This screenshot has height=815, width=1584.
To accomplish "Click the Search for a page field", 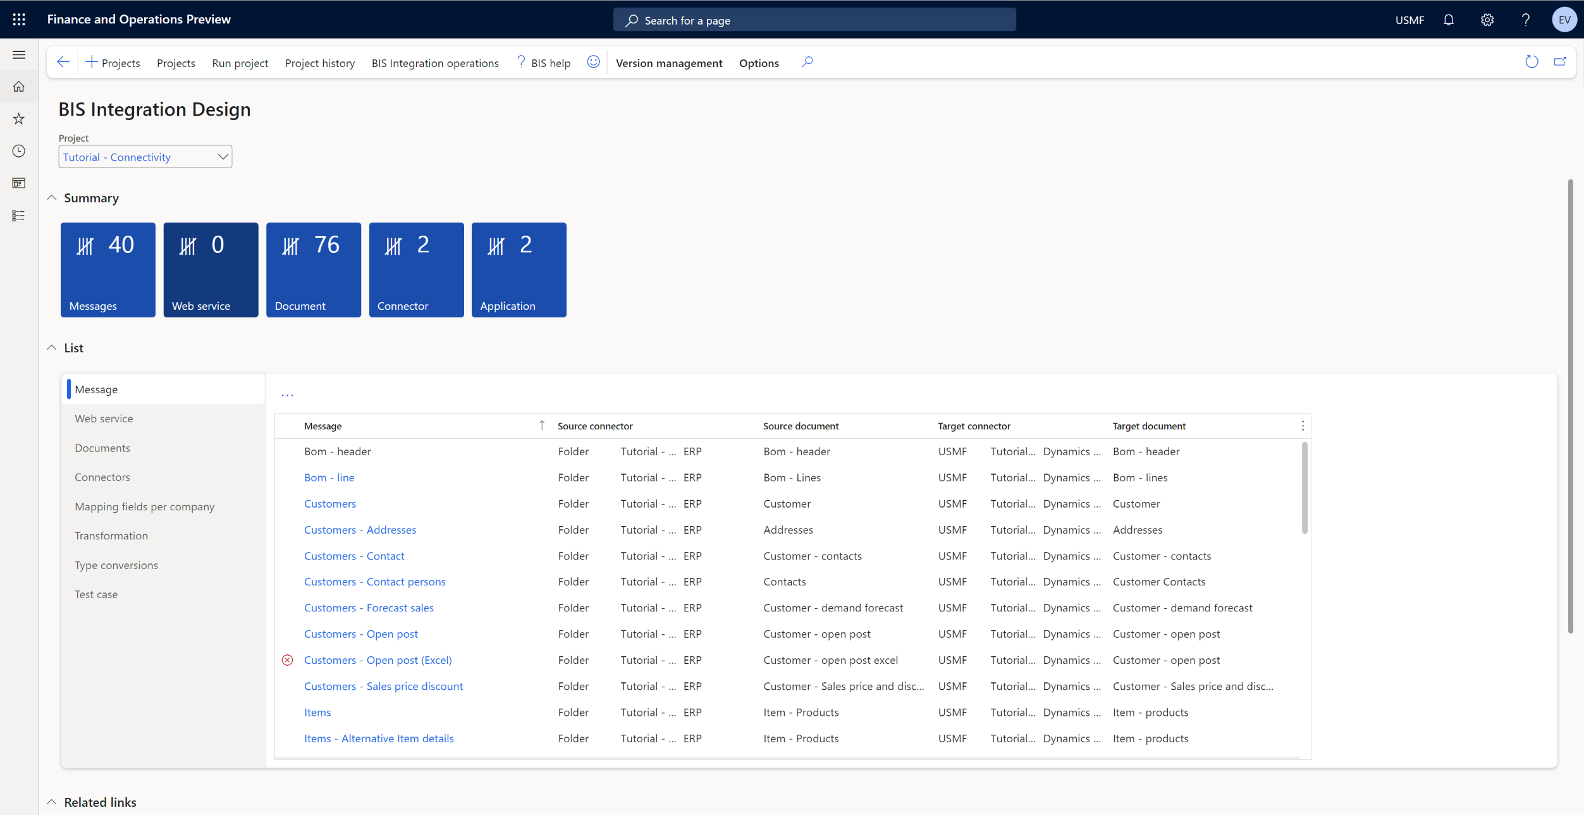I will tap(814, 20).
